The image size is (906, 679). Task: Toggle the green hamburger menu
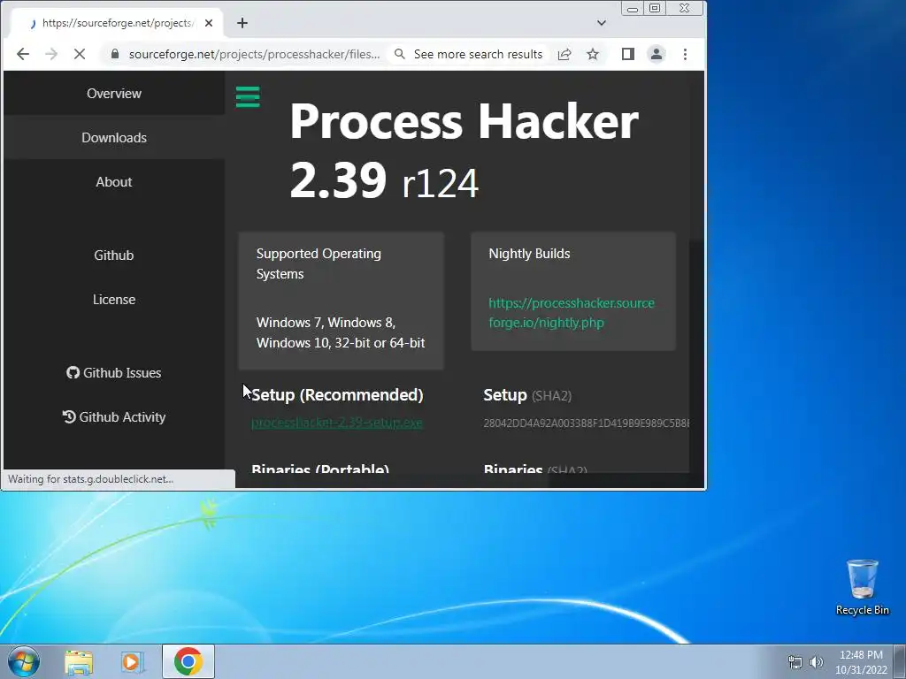click(248, 97)
